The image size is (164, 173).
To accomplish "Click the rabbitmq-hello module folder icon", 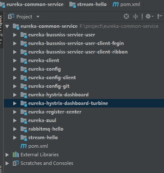I will click(x=24, y=129).
